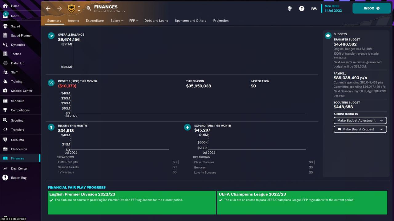Open the search magnifier icon
Viewport: 394px width, 221px height.
pyautogui.click(x=89, y=9)
